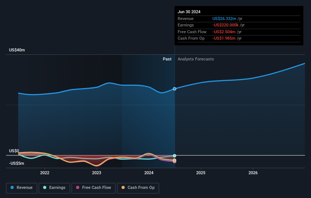This screenshot has height=198, width=311.
Task: Click the 2026 x-axis label
Action: pos(253,173)
